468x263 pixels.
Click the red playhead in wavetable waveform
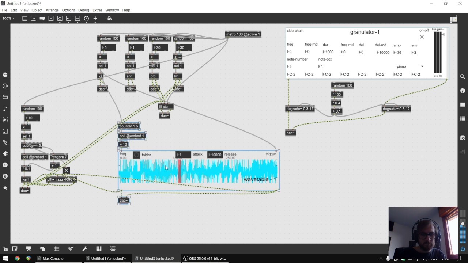(179, 171)
